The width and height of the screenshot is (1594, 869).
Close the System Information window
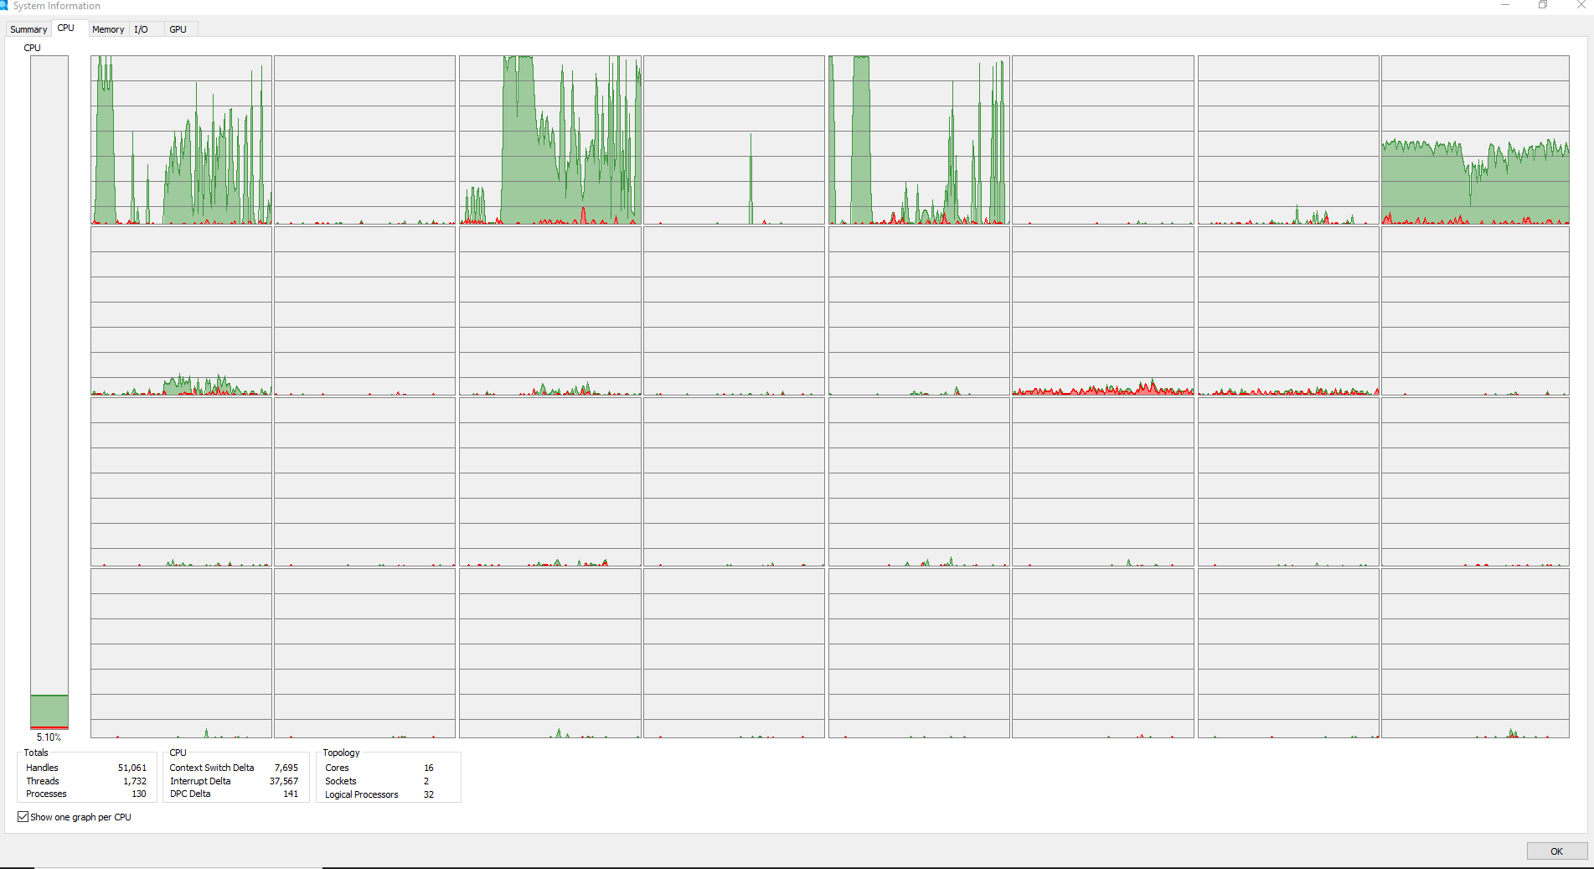(1581, 5)
